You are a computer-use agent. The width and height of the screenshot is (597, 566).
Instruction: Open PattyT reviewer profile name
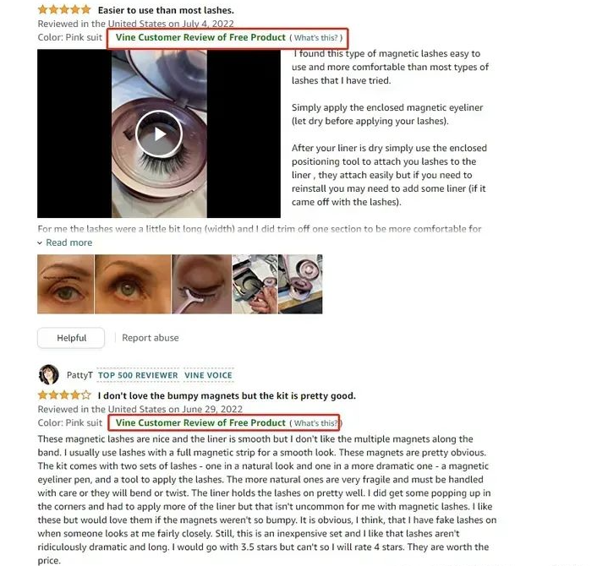(x=79, y=375)
